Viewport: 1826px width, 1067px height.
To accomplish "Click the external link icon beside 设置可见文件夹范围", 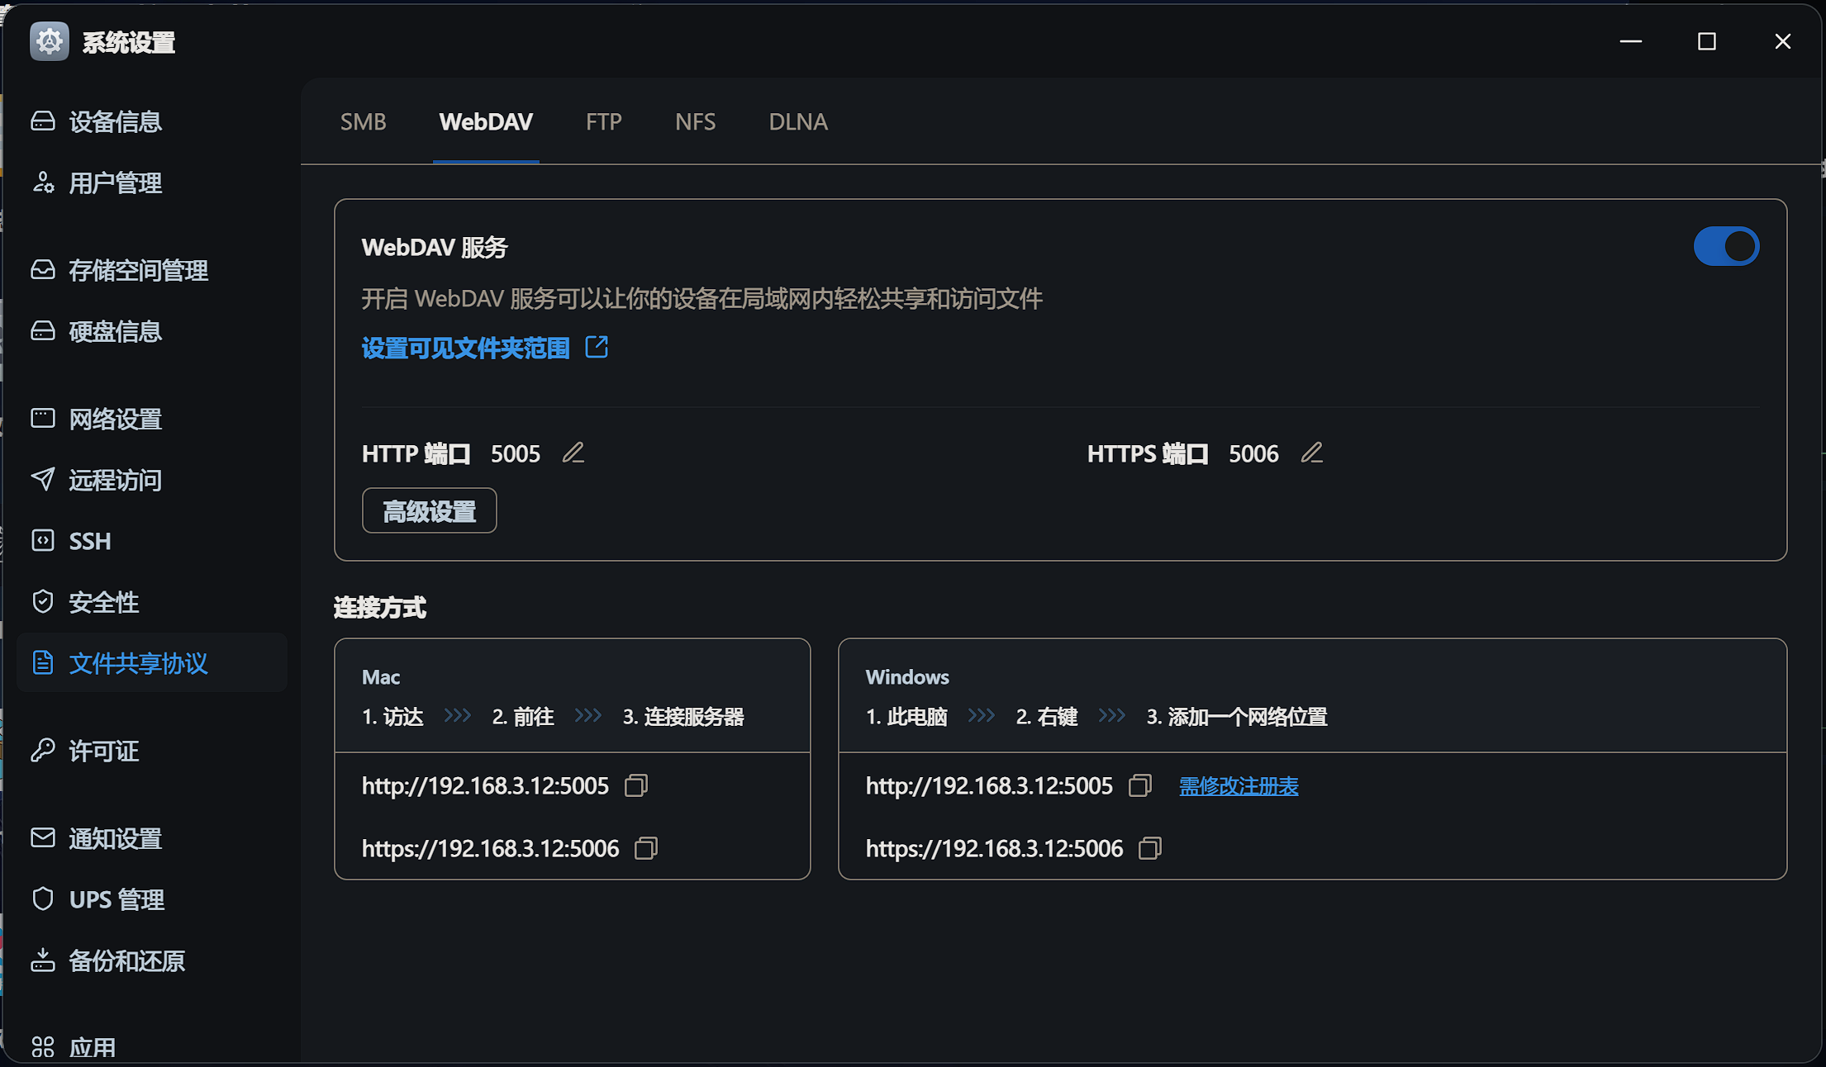I will (597, 347).
